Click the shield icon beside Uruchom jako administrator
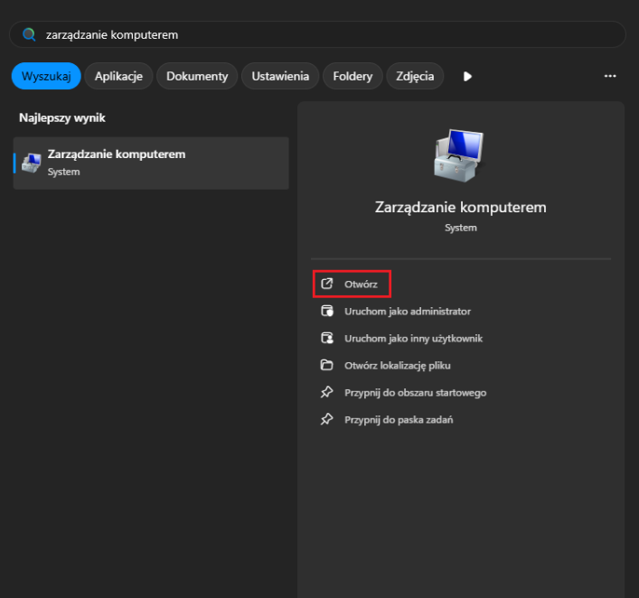 click(x=327, y=311)
